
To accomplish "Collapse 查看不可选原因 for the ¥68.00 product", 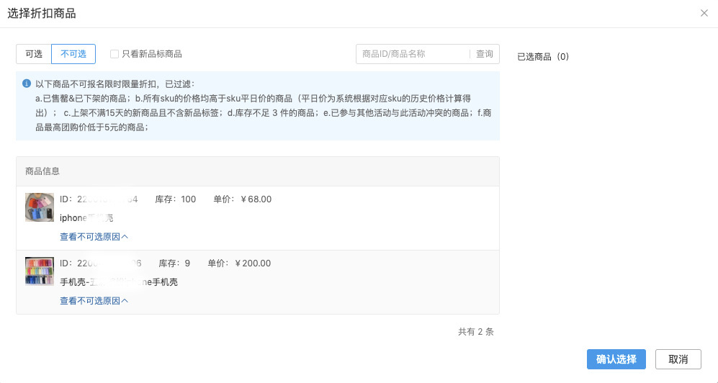I will click(x=94, y=237).
